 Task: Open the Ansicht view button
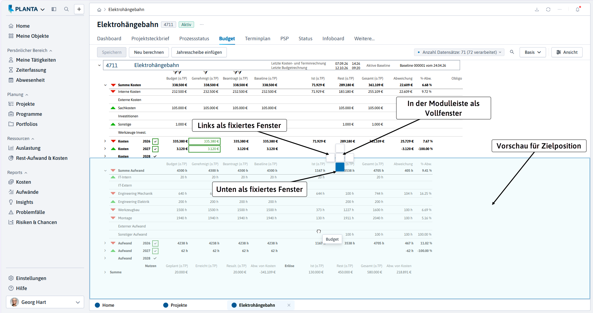pyautogui.click(x=567, y=52)
